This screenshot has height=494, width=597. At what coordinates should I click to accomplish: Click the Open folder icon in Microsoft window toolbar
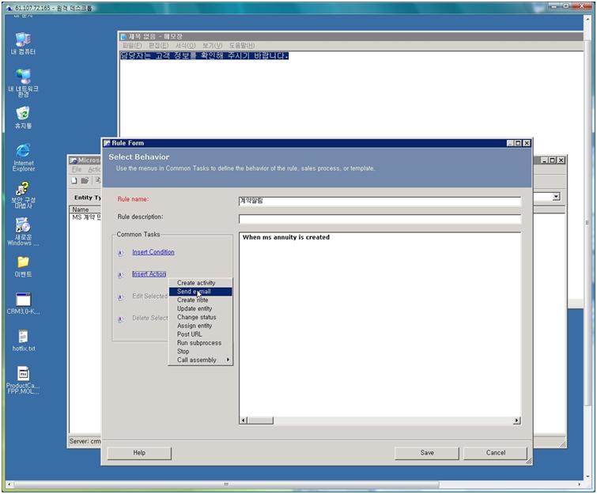[x=85, y=181]
